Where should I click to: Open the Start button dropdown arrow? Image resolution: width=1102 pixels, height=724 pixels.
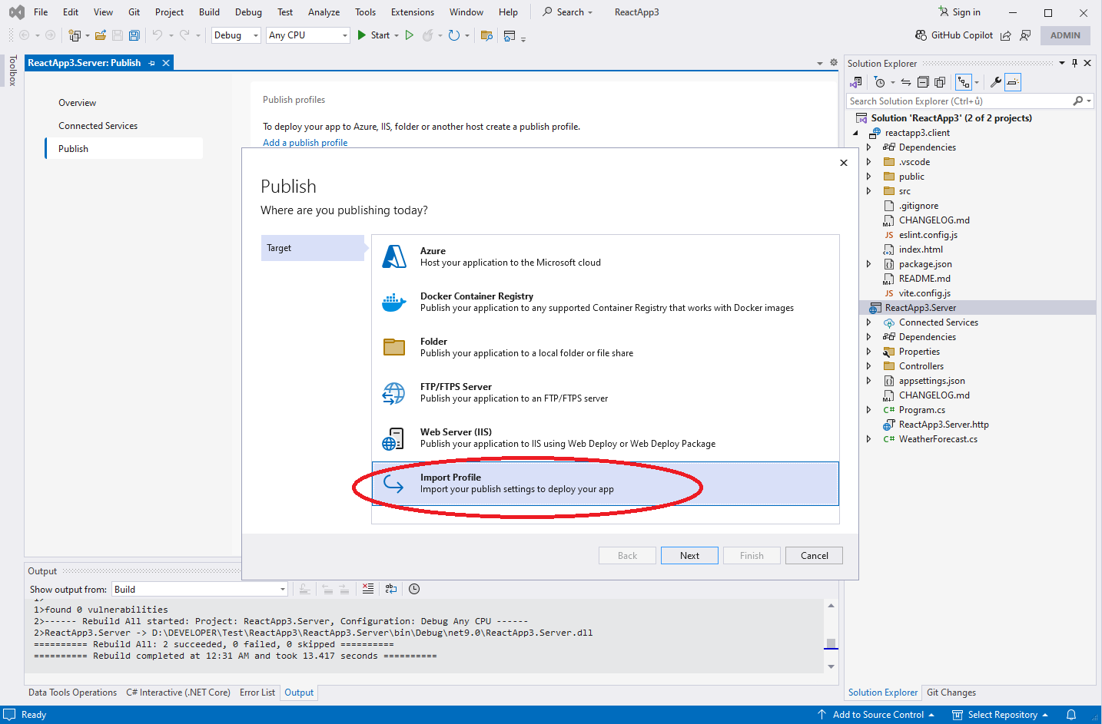397,35
